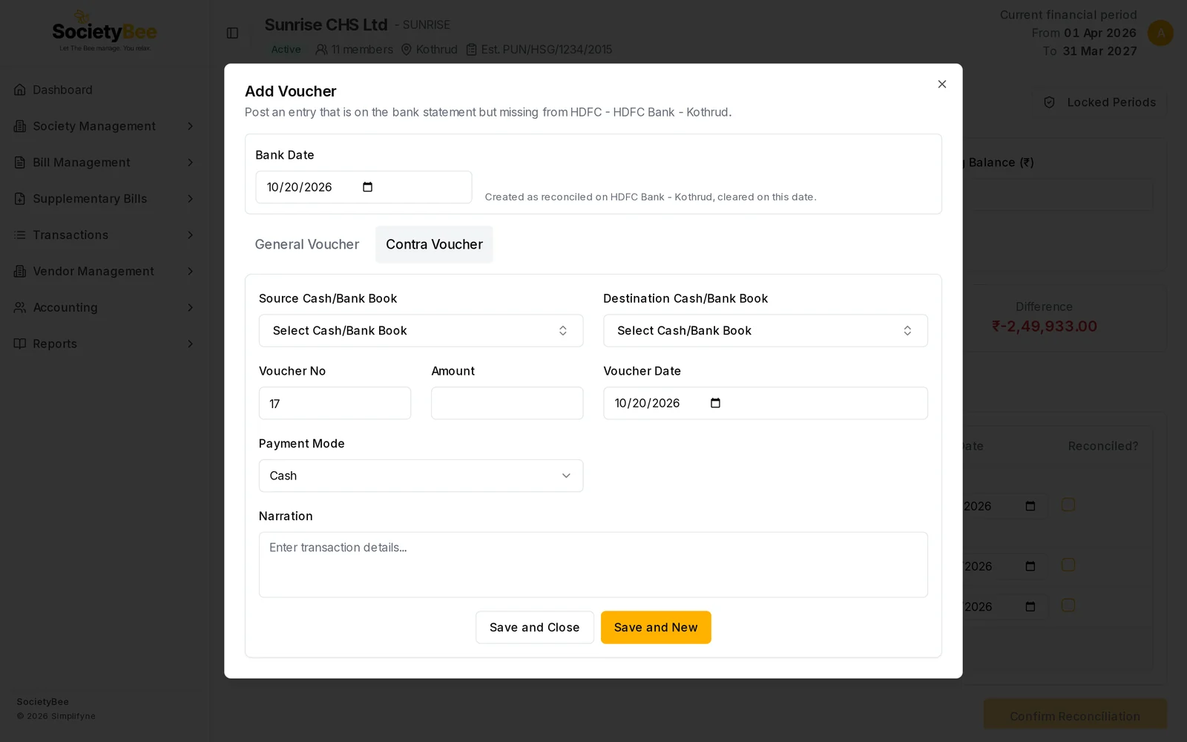Click the Voucher Date field
The image size is (1187, 742).
click(x=765, y=404)
